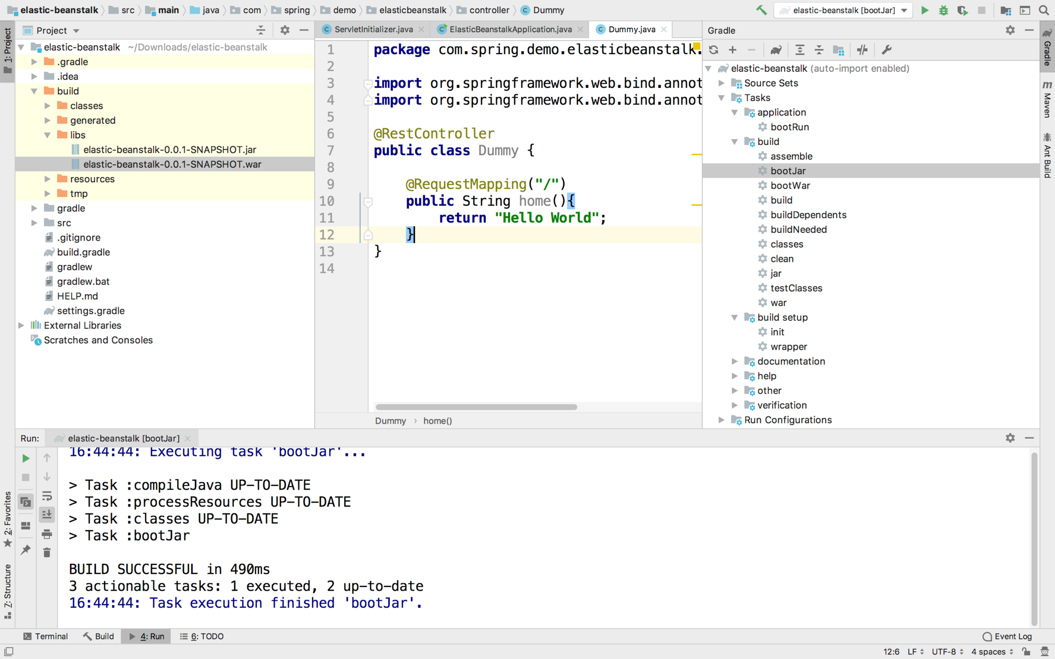The width and height of the screenshot is (1055, 659).
Task: Toggle scroll to end in Run console
Action: [47, 515]
